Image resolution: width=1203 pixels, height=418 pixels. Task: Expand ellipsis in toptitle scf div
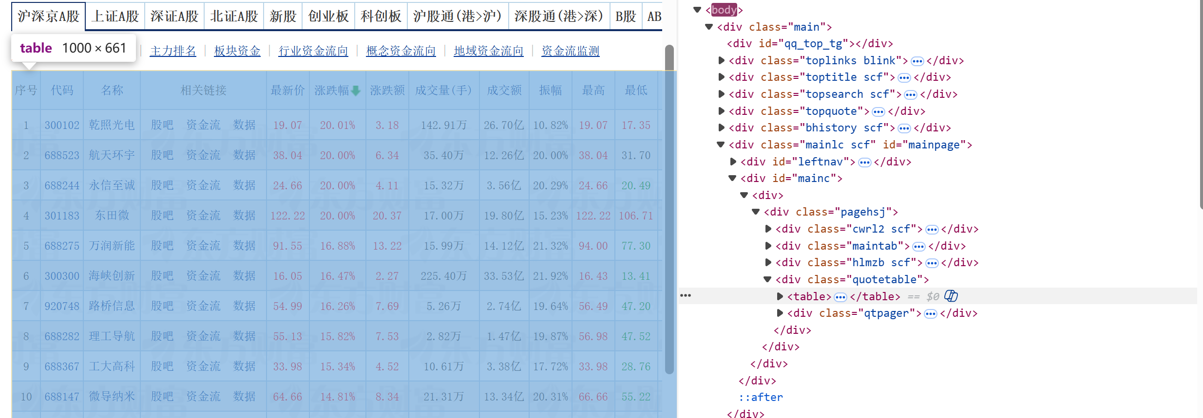click(904, 78)
